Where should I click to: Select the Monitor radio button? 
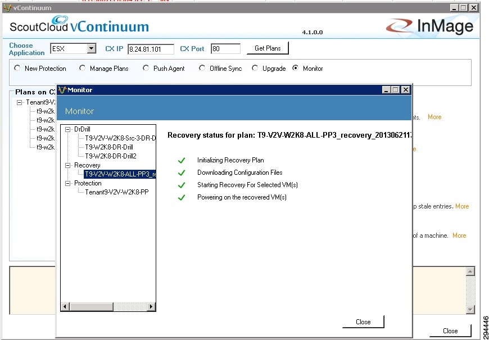point(295,68)
